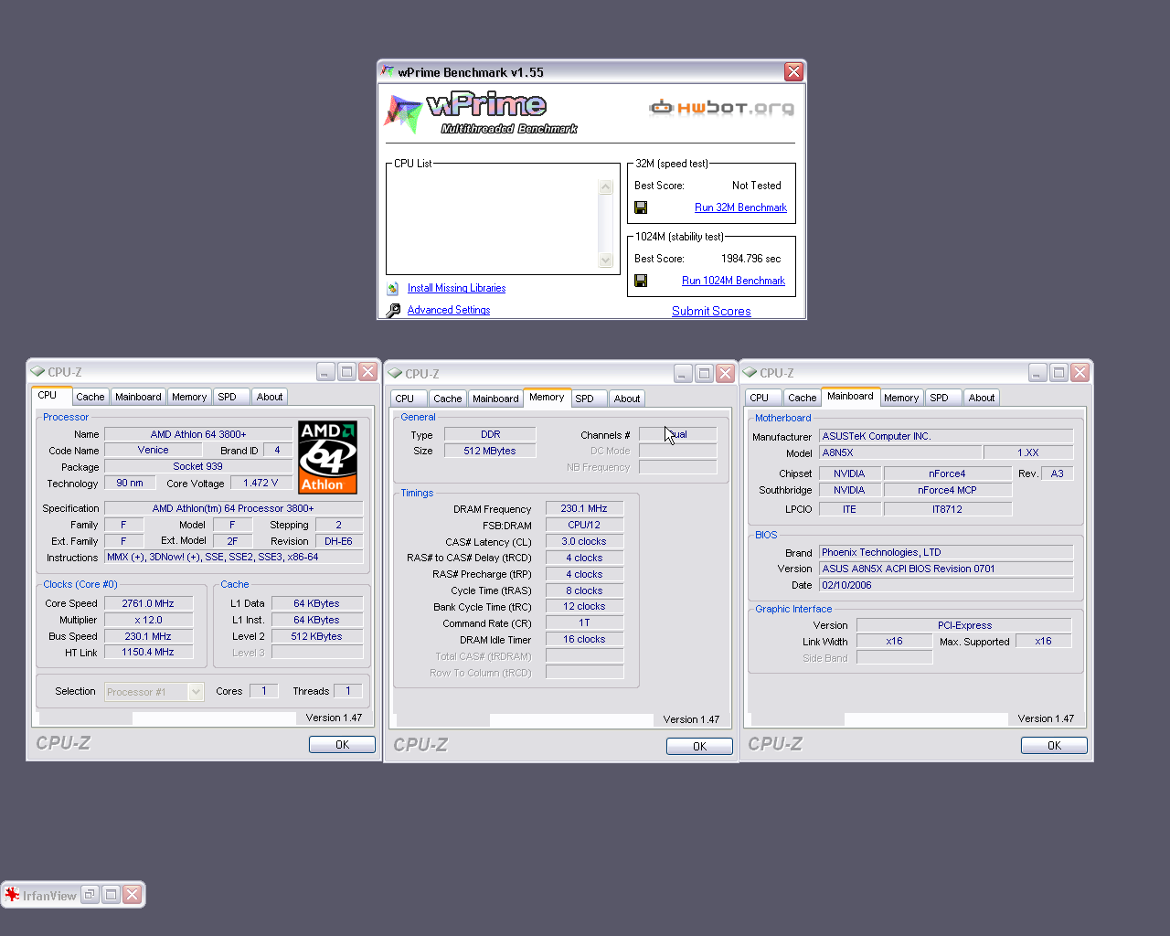
Task: Click OK in the left CPU-Z window
Action: pos(342,744)
